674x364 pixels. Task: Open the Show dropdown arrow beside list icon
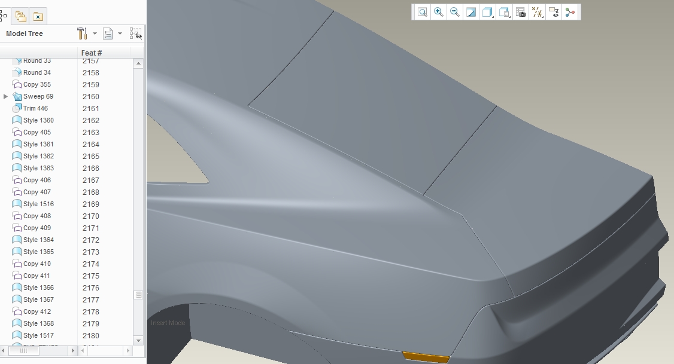click(120, 33)
